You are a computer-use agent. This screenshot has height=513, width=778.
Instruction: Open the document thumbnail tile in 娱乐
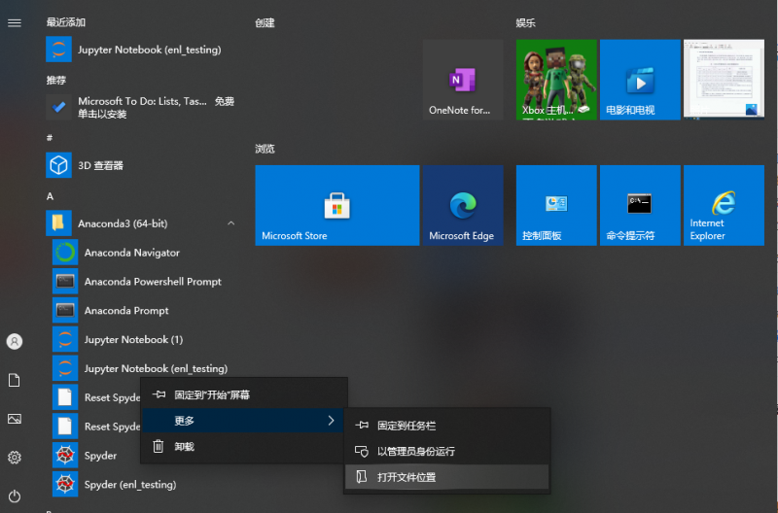(723, 80)
